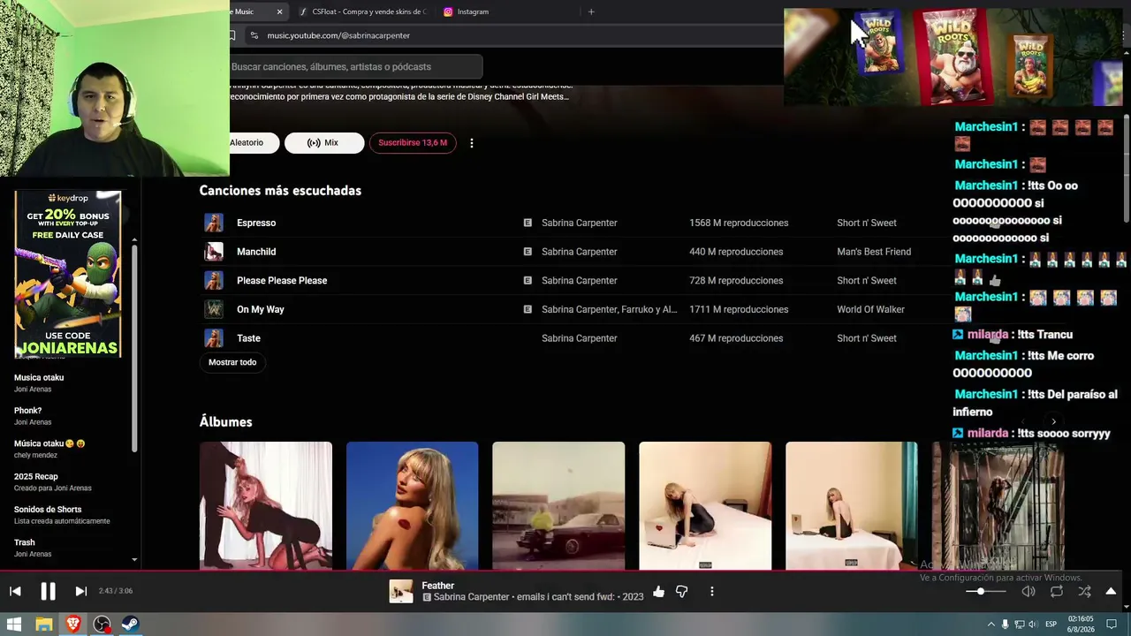Pause the Feather song playback
Screen dimensions: 1131x636
[48, 591]
